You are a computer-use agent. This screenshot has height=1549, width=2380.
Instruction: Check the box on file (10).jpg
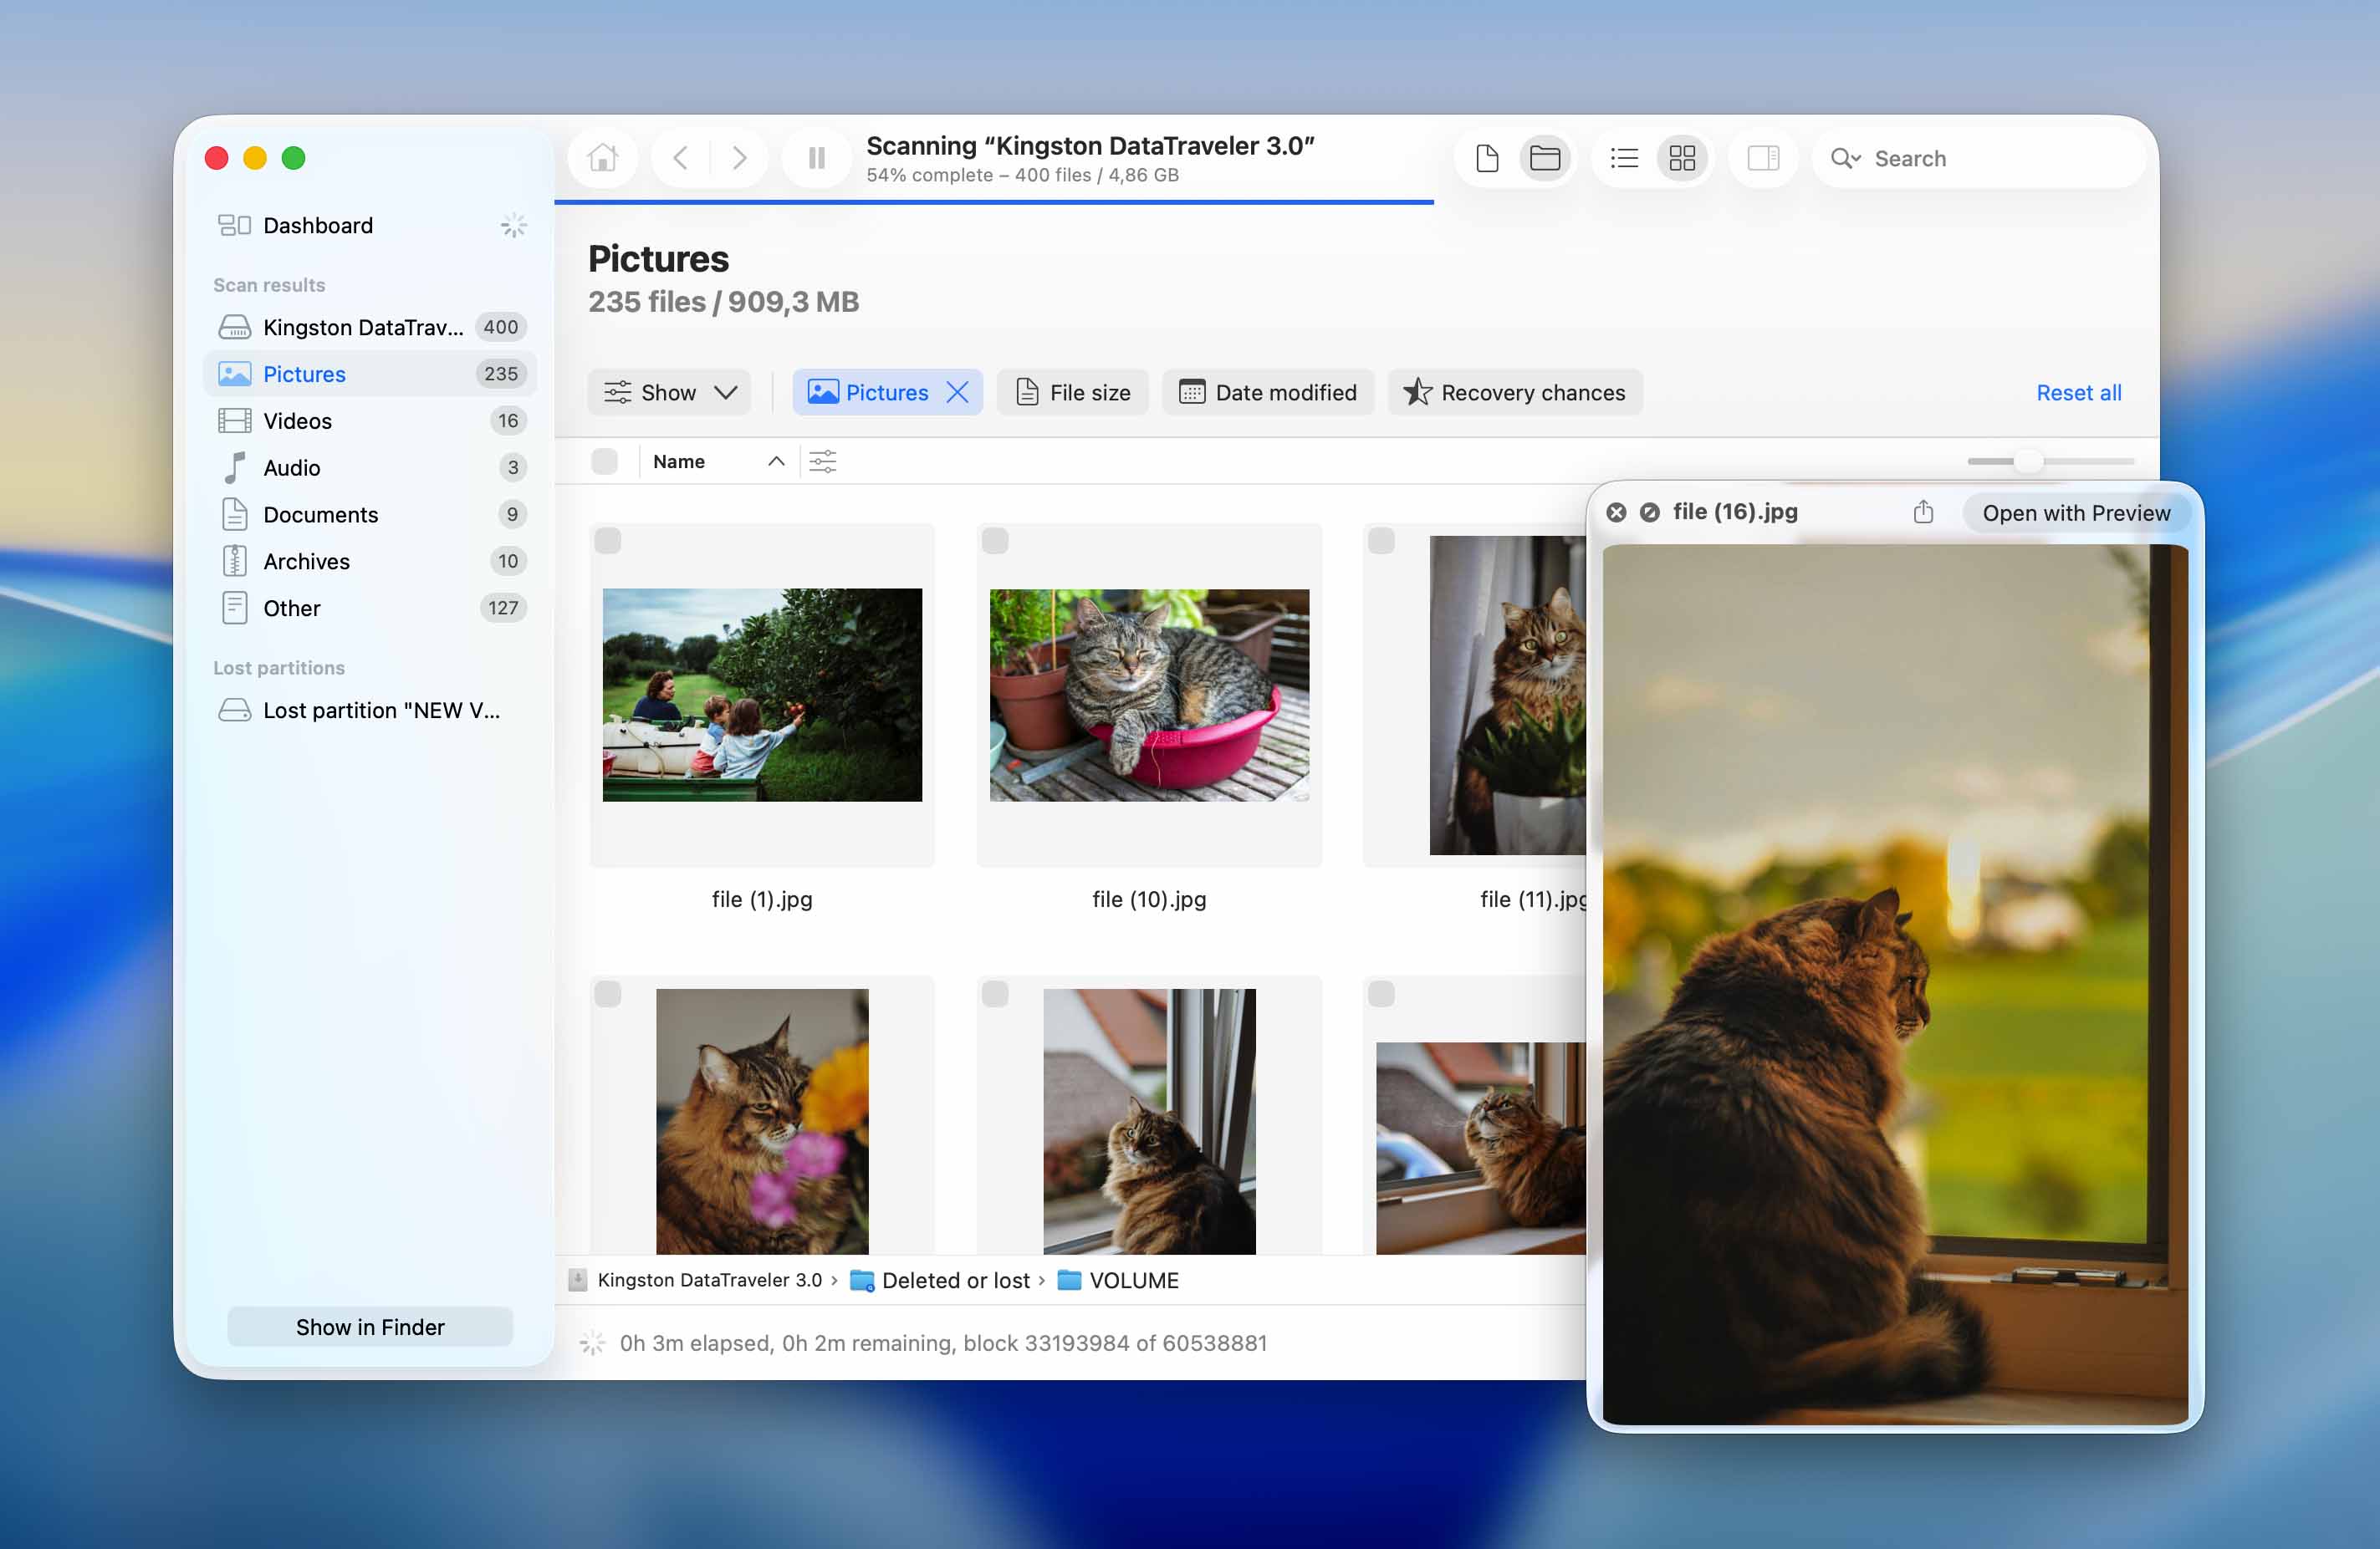[x=995, y=541]
